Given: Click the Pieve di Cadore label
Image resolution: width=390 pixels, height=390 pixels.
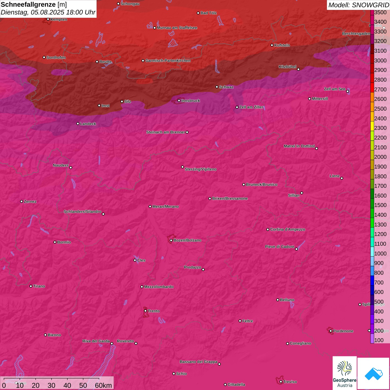Looking at the screenshot, I should [x=280, y=247].
